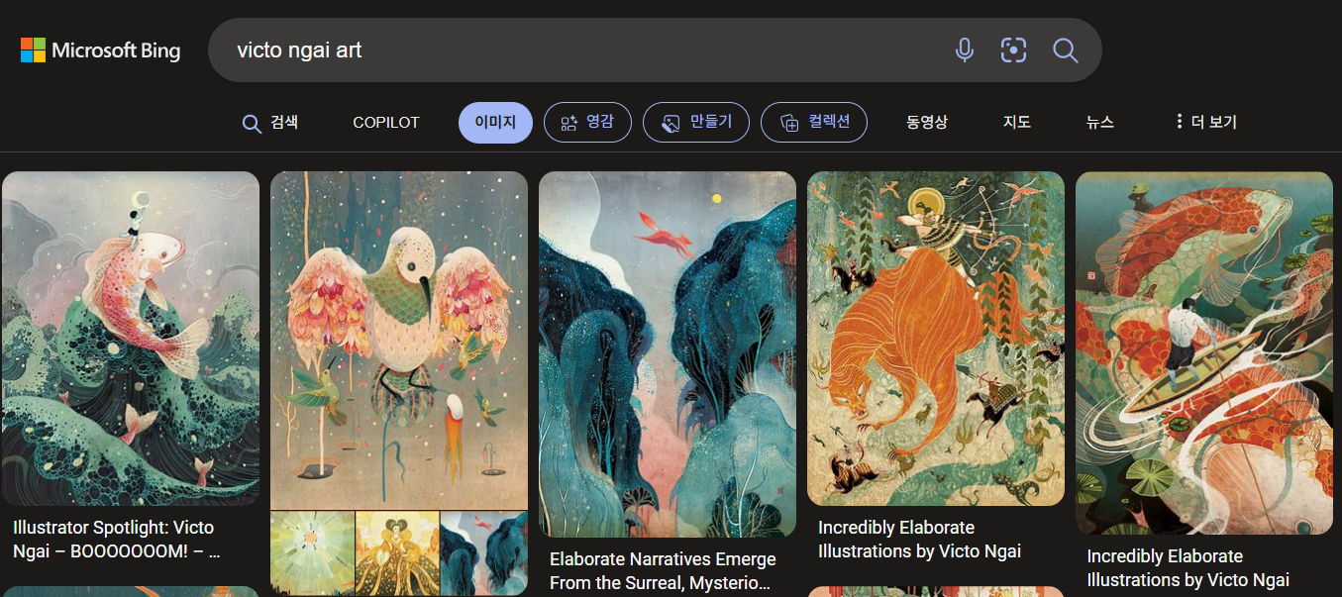Select the 이미지 tab

495,123
